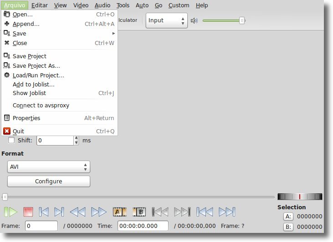The height and width of the screenshot is (242, 333).
Task: Click the Properties list icon
Action: 7,118
